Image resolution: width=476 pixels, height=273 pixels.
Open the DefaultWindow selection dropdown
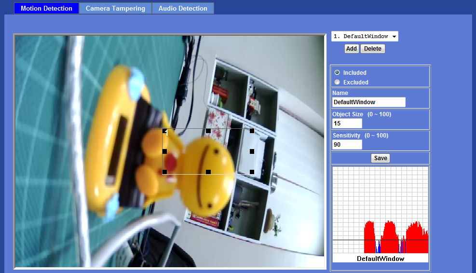pyautogui.click(x=365, y=37)
